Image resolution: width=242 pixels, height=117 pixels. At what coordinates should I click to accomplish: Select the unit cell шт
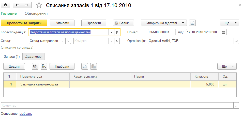(x=228, y=84)
